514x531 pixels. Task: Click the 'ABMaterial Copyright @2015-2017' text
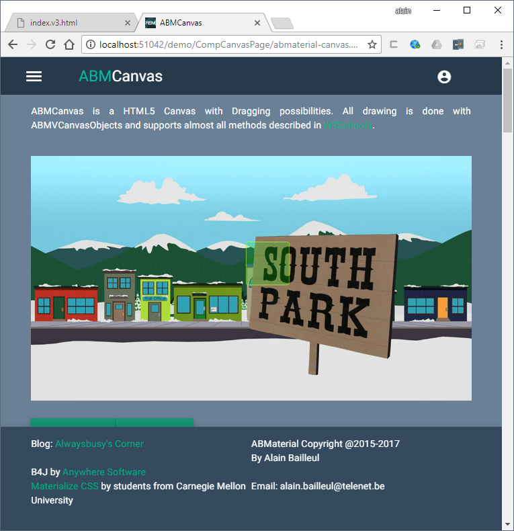pos(325,444)
